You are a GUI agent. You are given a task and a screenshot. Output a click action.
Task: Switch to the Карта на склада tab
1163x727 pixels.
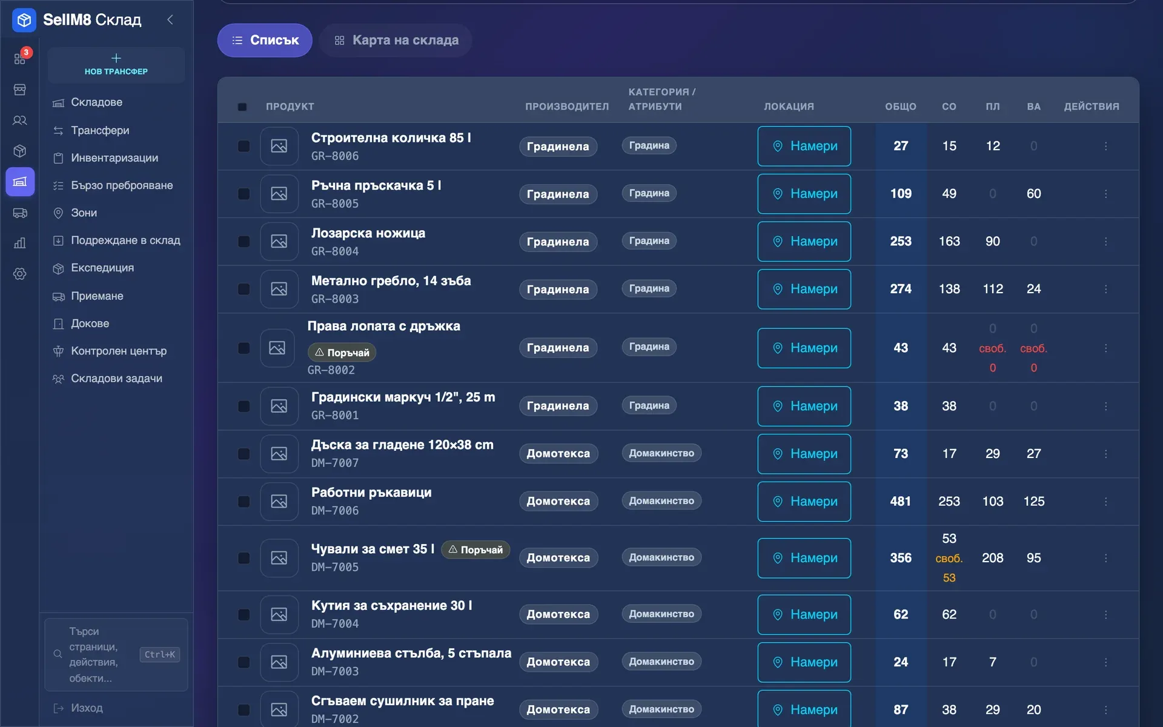tap(396, 40)
